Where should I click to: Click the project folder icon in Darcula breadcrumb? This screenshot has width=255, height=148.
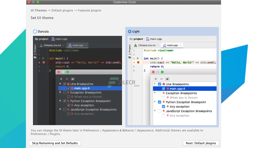coord(36,39)
